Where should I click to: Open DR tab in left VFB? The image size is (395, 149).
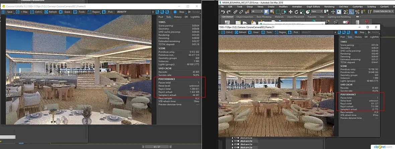point(186,17)
